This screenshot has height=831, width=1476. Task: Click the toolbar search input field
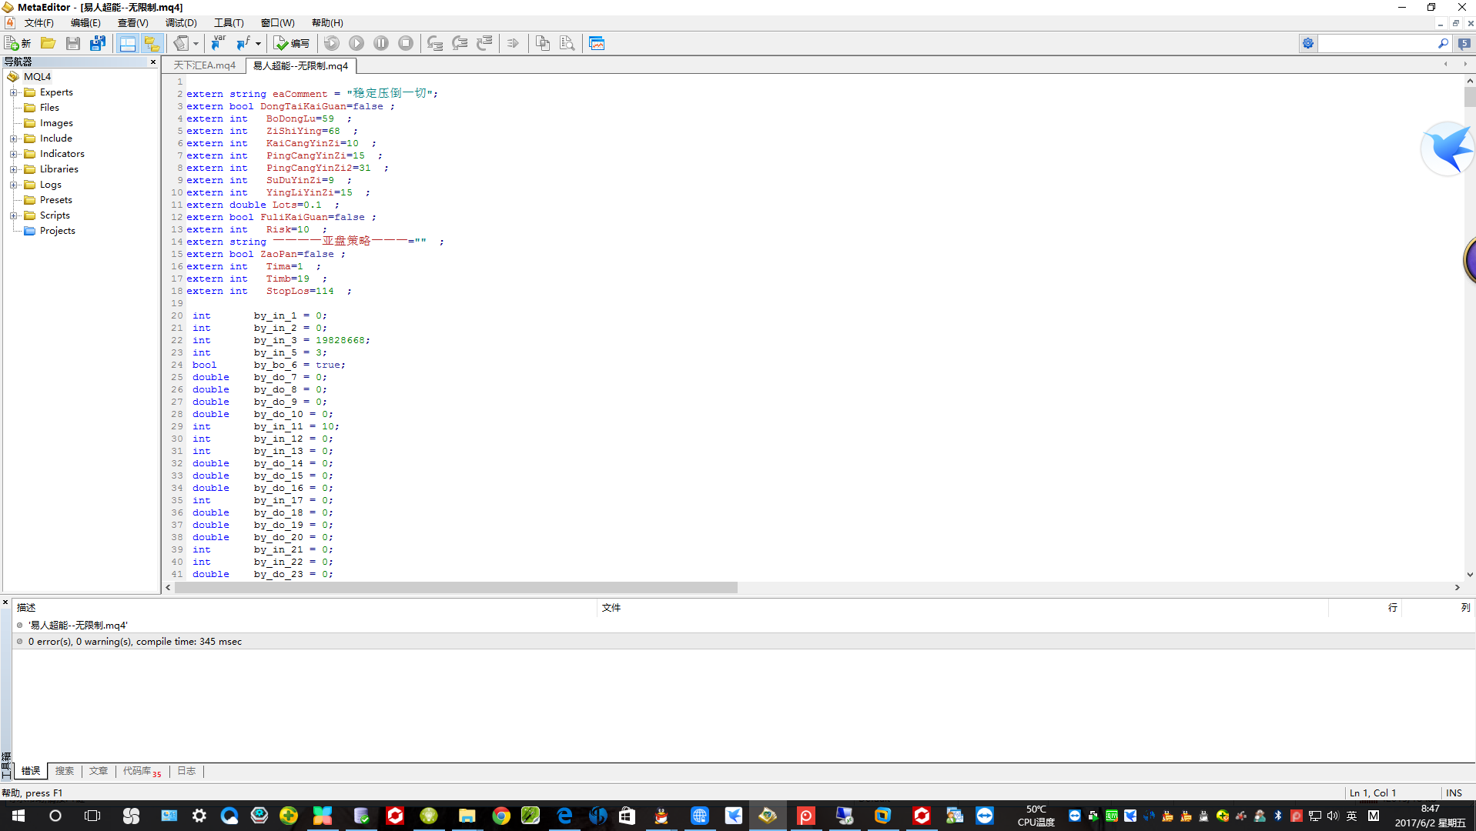1377,43
